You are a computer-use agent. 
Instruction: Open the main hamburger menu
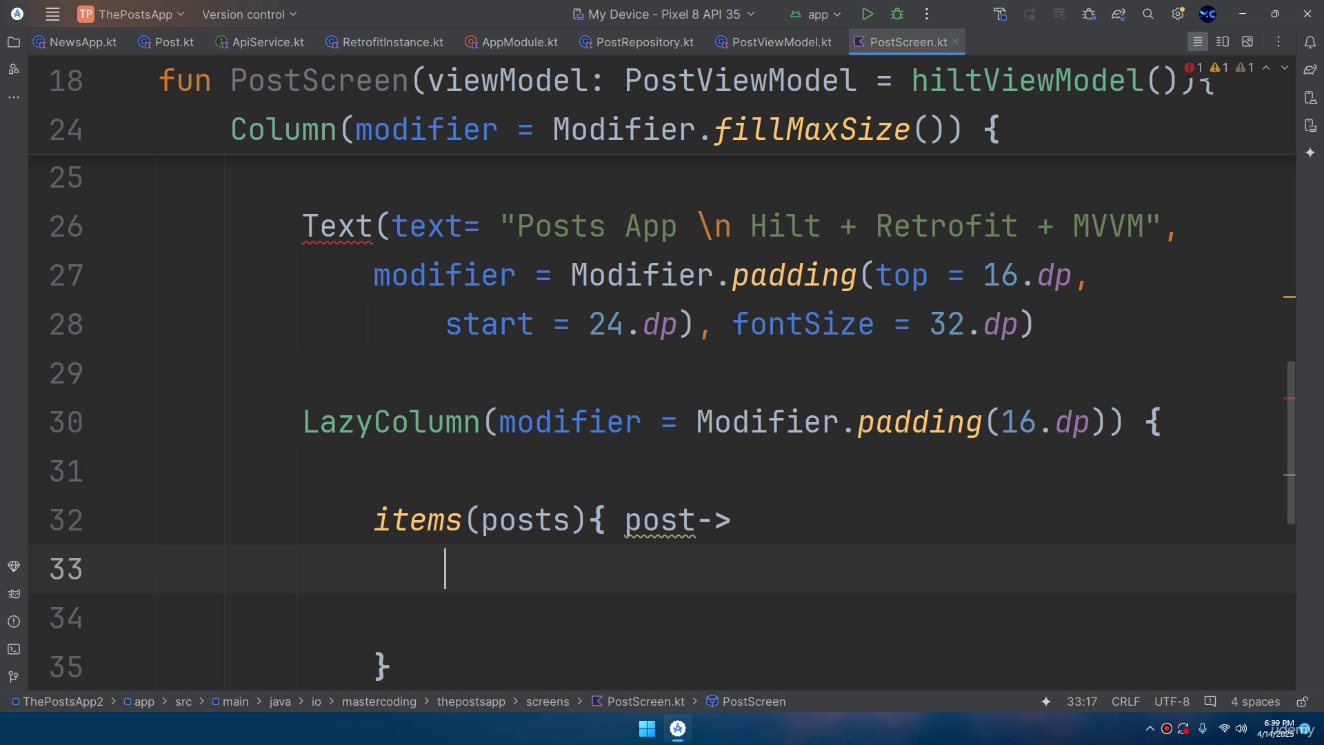(52, 14)
